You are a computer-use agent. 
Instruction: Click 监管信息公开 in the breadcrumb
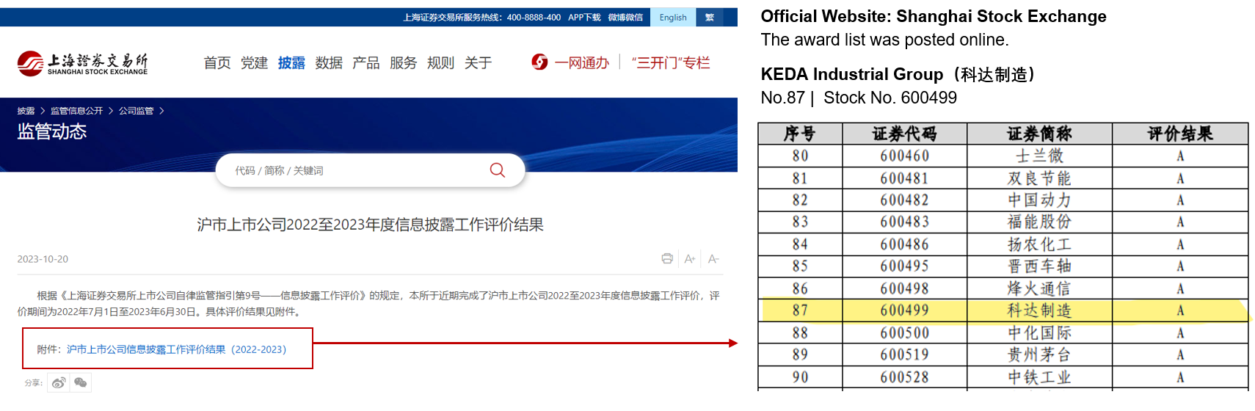pyautogui.click(x=76, y=111)
